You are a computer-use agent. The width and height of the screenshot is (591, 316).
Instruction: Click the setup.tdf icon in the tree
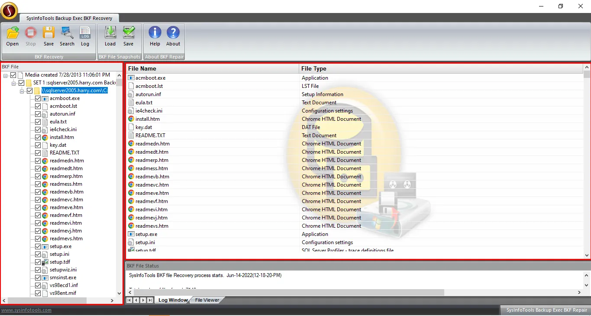coord(45,262)
